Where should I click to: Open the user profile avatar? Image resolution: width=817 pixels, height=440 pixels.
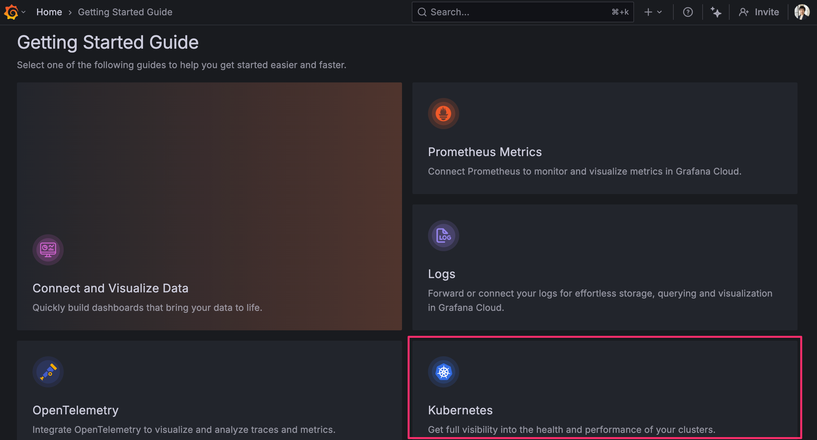click(x=802, y=12)
